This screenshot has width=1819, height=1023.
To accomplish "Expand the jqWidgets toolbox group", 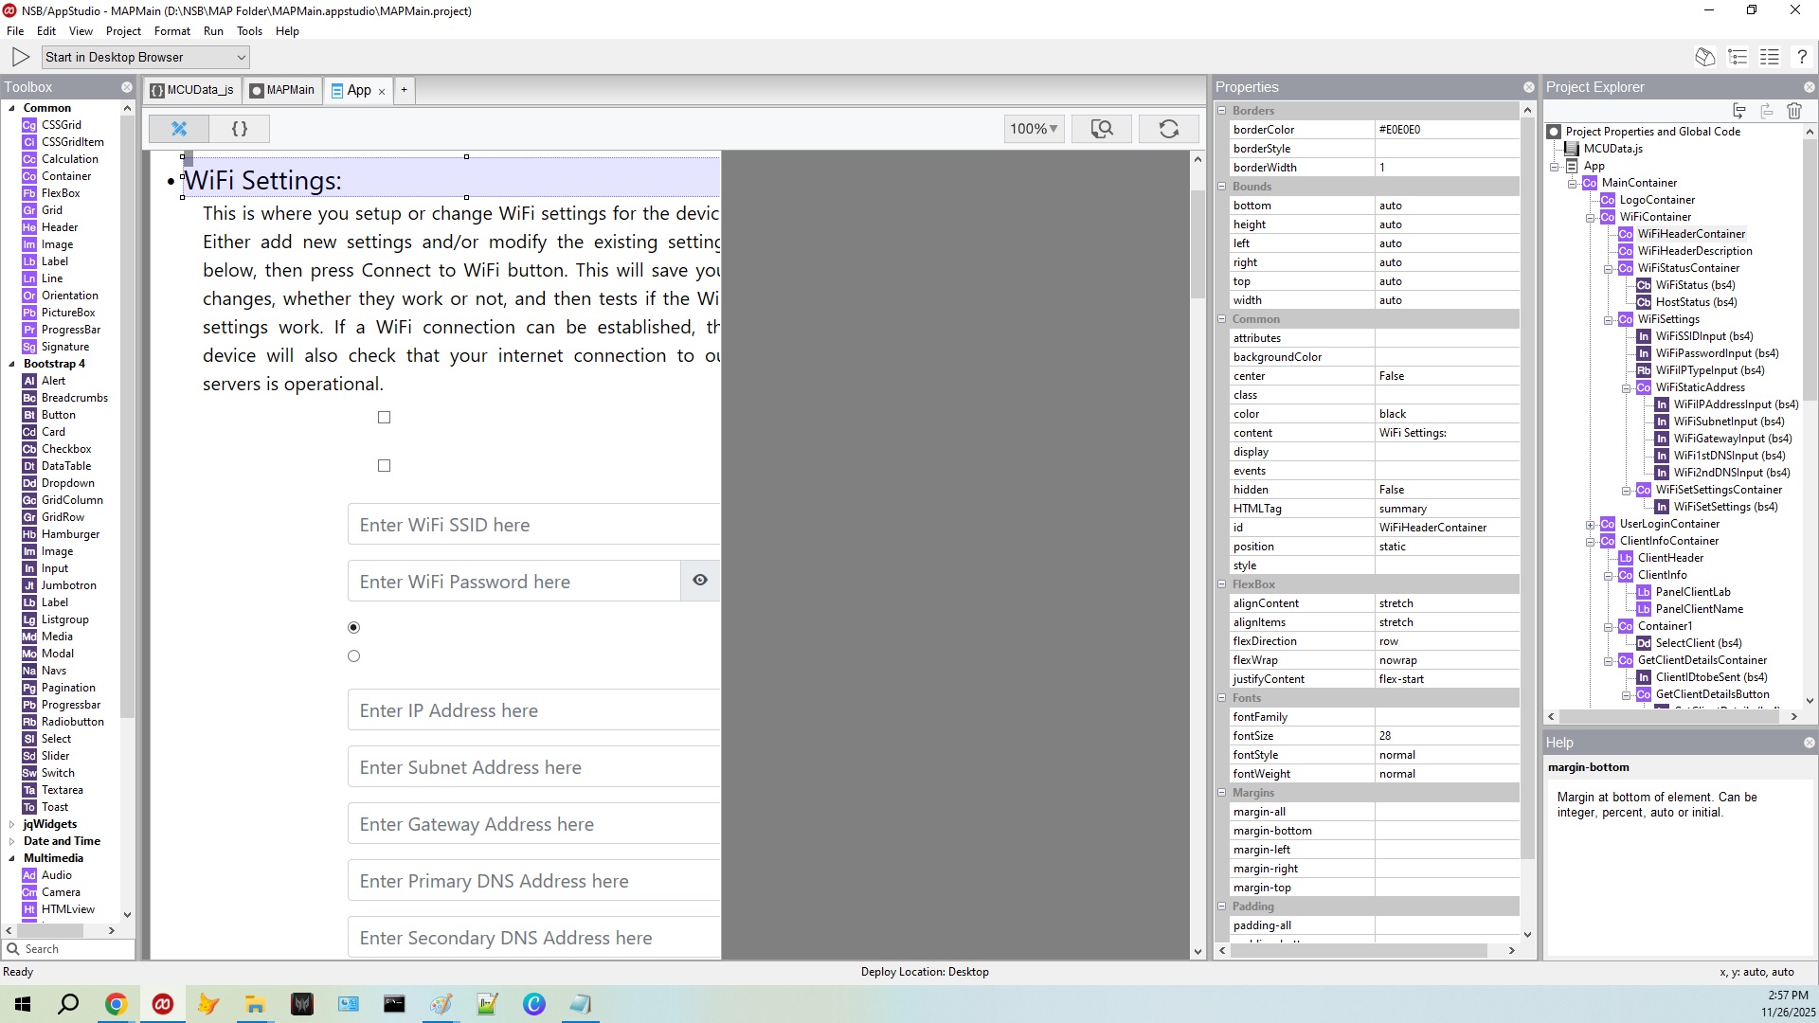I will 11,824.
